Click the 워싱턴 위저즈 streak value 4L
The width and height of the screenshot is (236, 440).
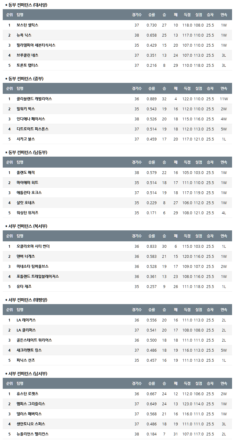(x=224, y=213)
